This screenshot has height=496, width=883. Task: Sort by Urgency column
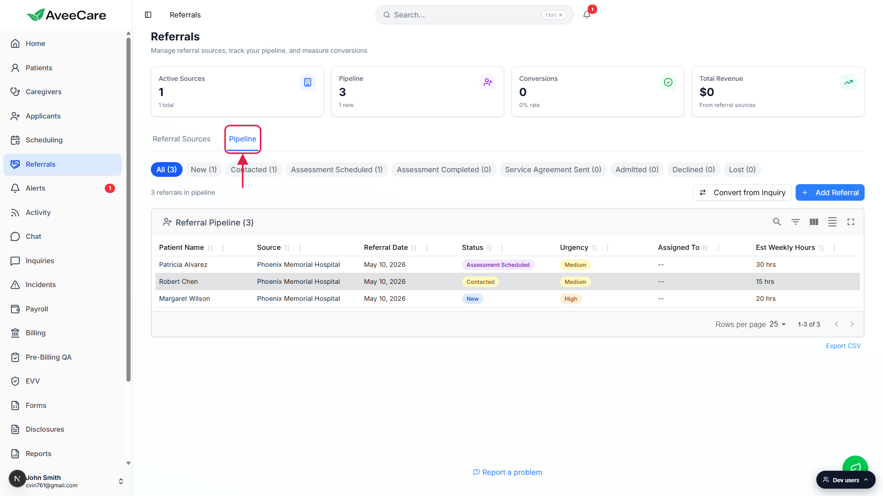595,248
